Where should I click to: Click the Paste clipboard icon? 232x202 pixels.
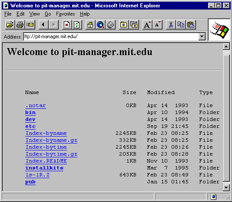pos(191,25)
